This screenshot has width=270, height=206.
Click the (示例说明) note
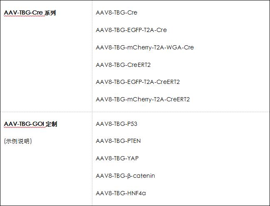tap(18, 141)
